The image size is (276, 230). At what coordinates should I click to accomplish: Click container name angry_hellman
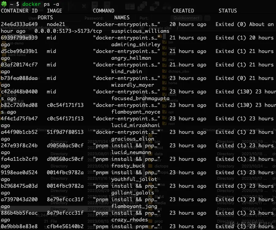coord(131,58)
